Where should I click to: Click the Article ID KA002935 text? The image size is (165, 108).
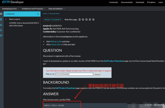52,26
